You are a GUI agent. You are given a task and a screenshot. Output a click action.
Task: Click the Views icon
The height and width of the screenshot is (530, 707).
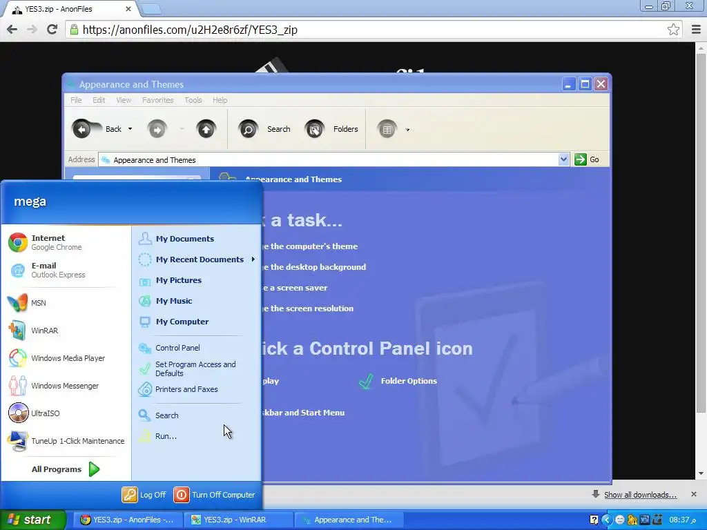pos(387,130)
